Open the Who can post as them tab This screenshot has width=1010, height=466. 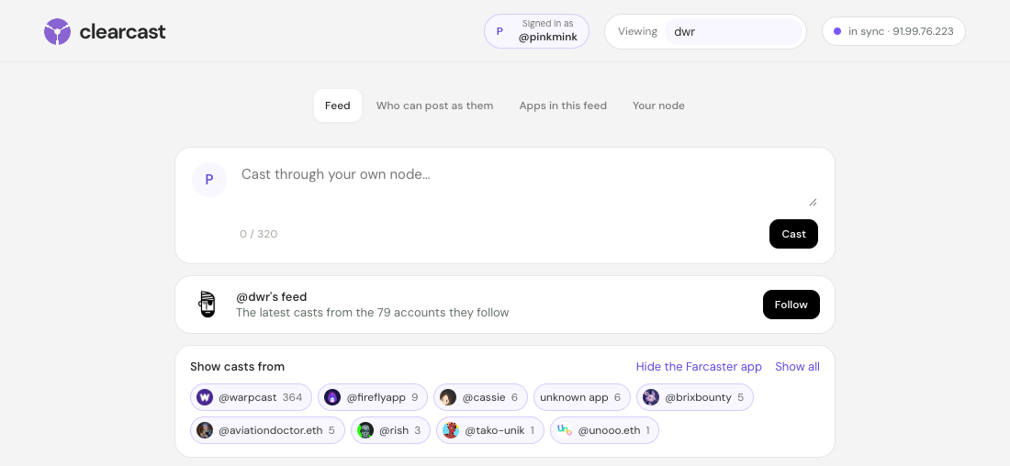coord(435,105)
